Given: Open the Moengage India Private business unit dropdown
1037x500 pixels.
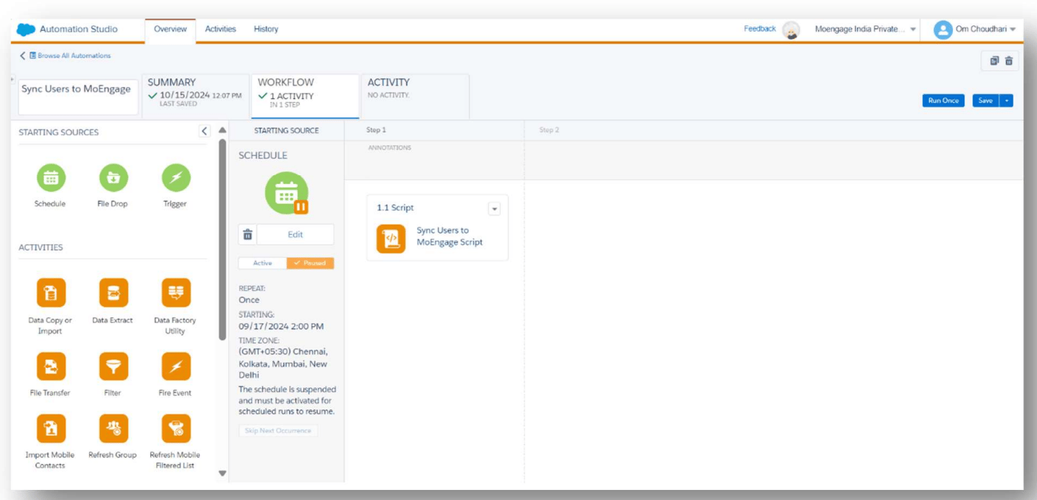Looking at the screenshot, I should click(x=866, y=29).
